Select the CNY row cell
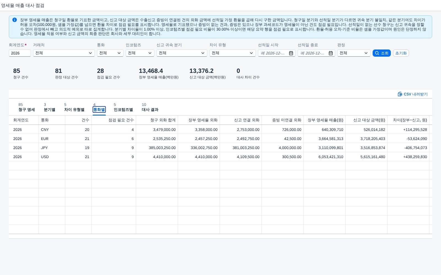Image resolution: width=441 pixels, height=275 pixels. tap(52, 130)
